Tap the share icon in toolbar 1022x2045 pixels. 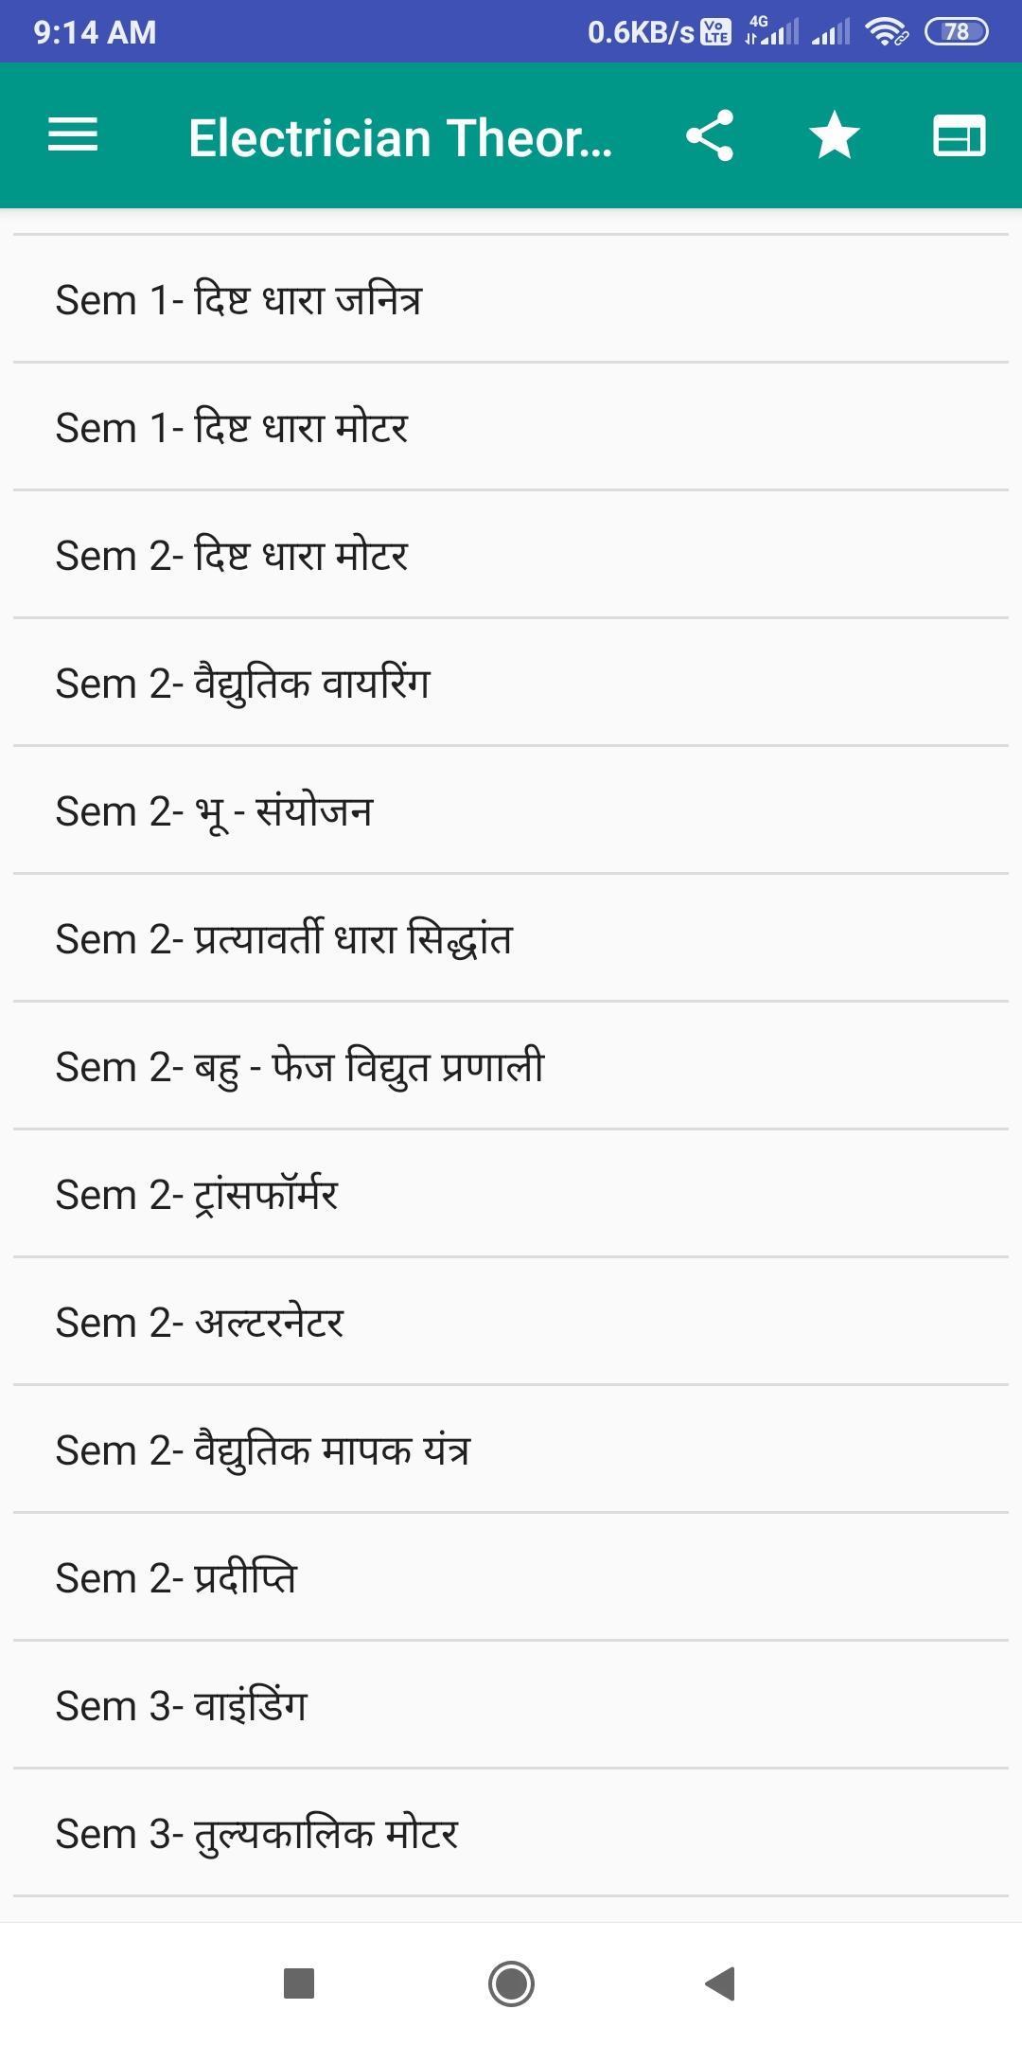tap(710, 135)
